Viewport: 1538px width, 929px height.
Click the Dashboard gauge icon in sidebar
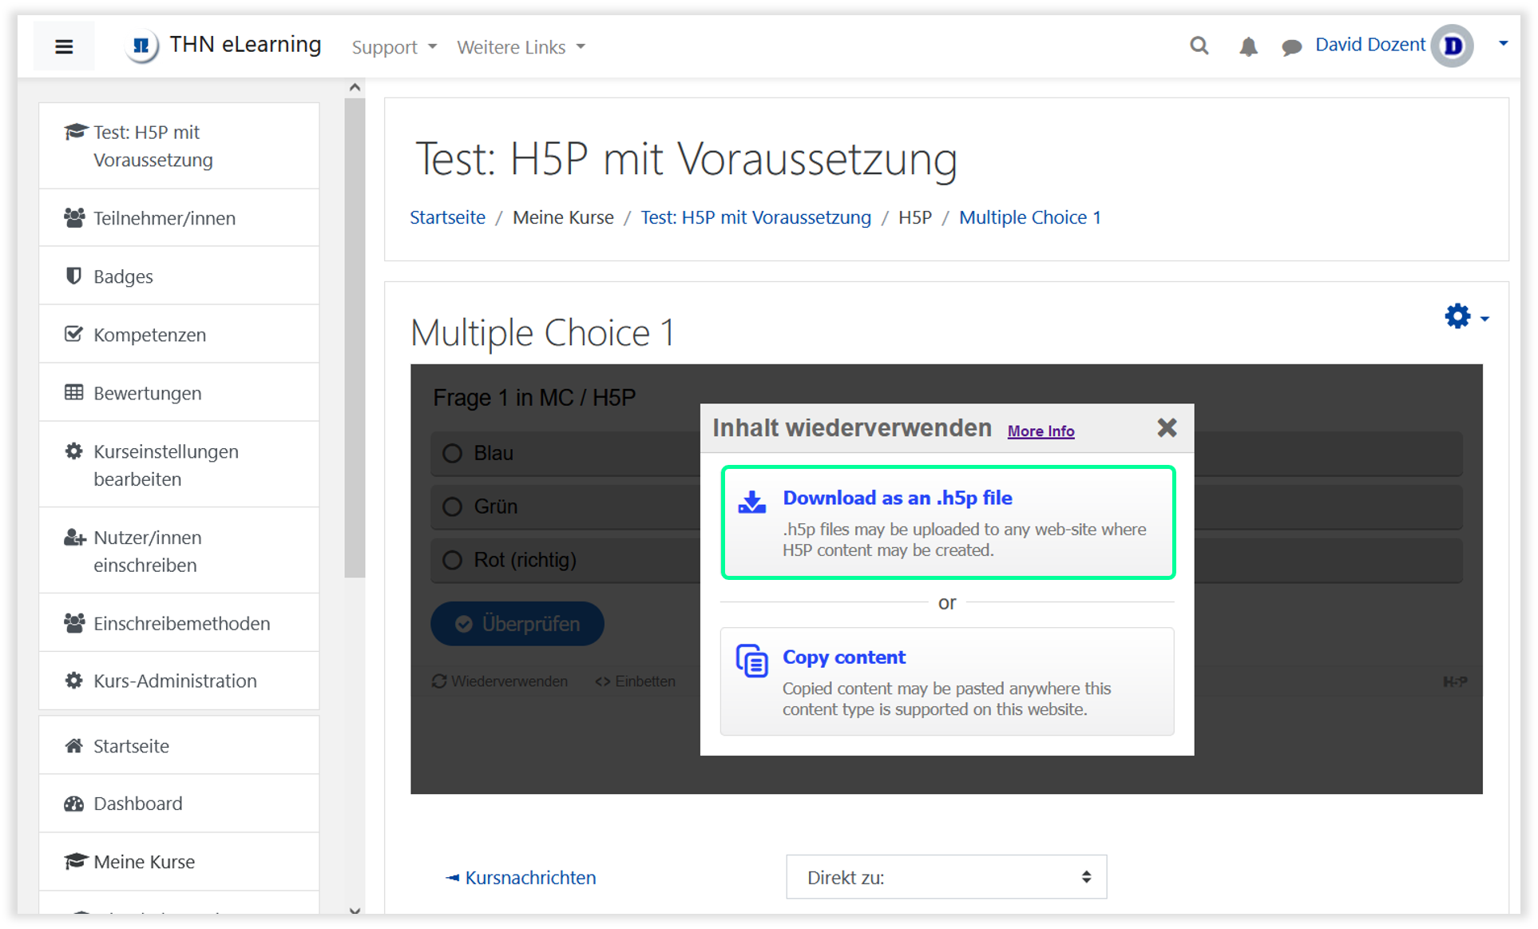pos(73,804)
